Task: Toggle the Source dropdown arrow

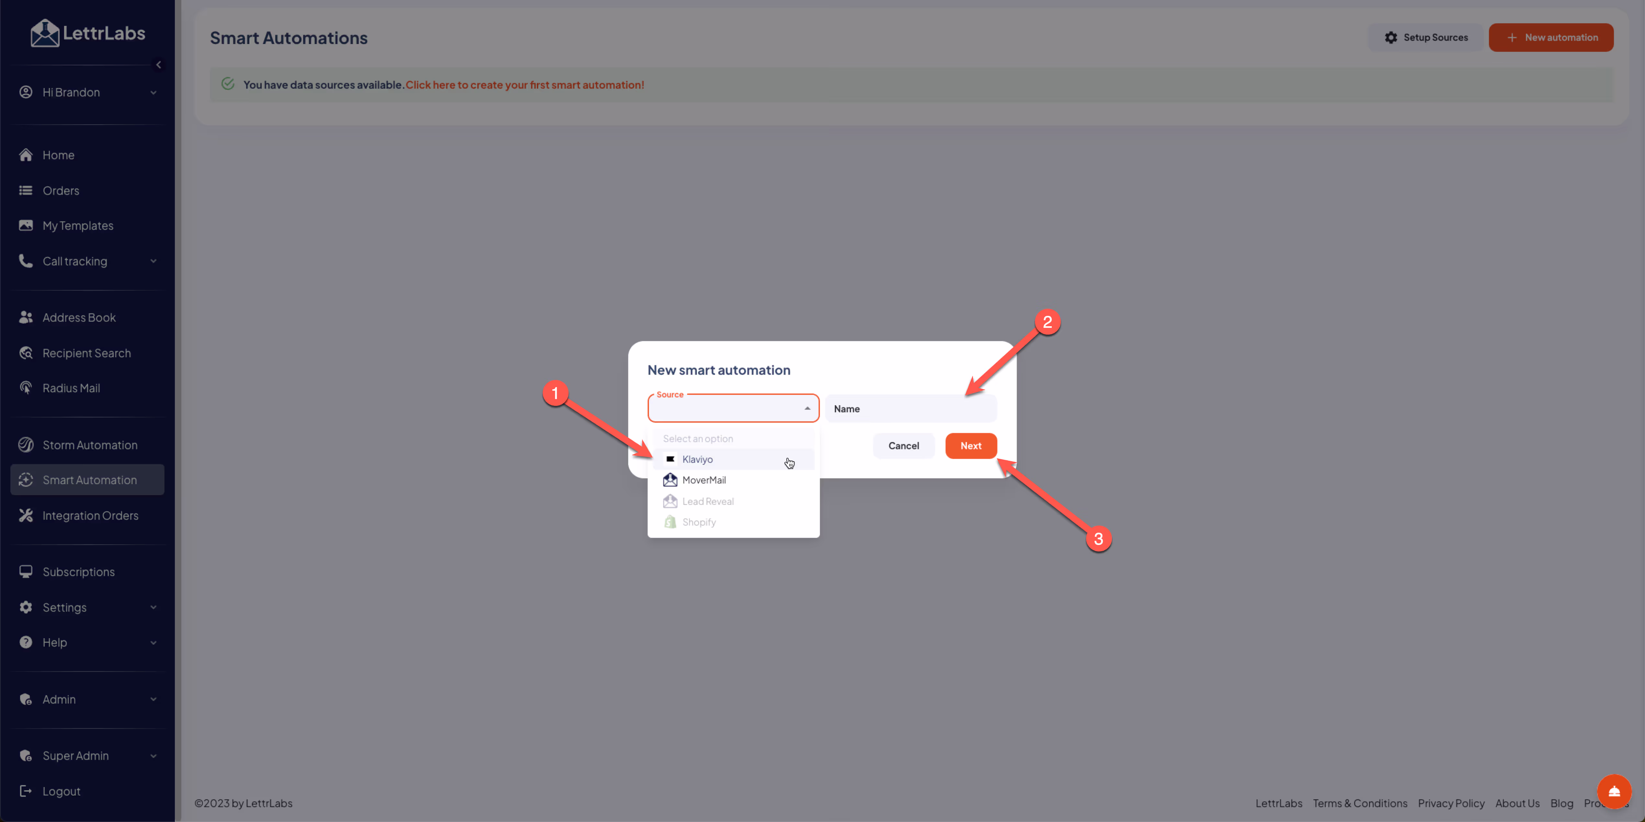Action: pyautogui.click(x=807, y=408)
